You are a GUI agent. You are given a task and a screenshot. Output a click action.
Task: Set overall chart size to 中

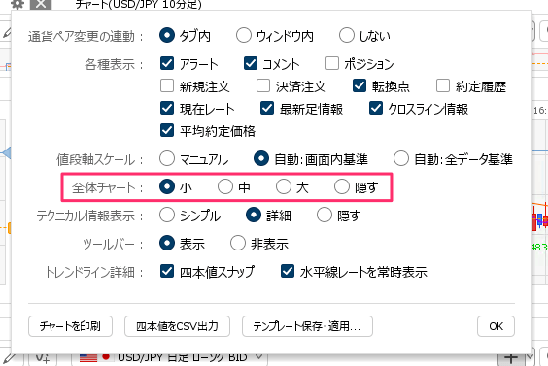pos(225,186)
